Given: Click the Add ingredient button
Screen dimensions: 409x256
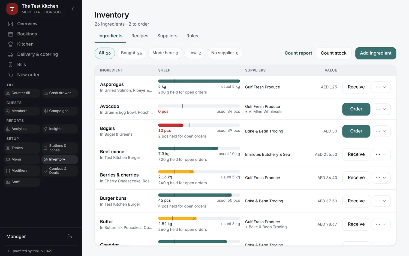Looking at the screenshot, I should pyautogui.click(x=376, y=53).
